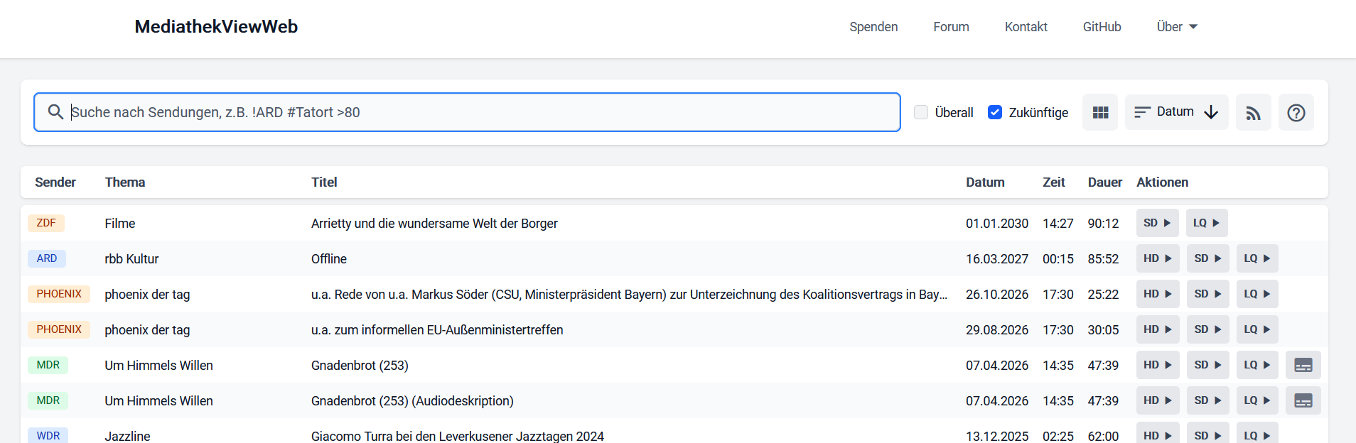Play HD of Gnadenbrot (253) (Audiodeskription)

pos(1158,400)
